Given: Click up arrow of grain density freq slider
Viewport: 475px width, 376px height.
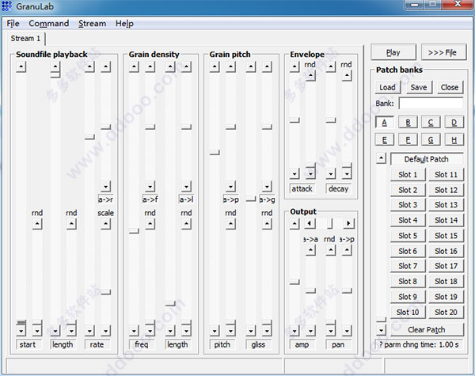Looking at the screenshot, I should (x=134, y=66).
